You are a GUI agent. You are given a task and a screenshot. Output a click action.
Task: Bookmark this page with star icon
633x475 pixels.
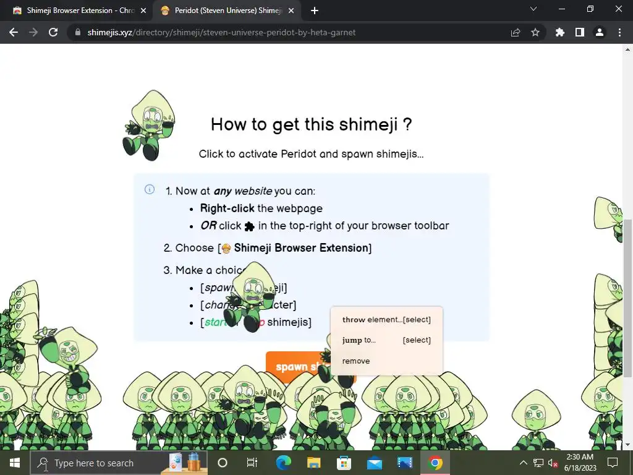point(535,32)
